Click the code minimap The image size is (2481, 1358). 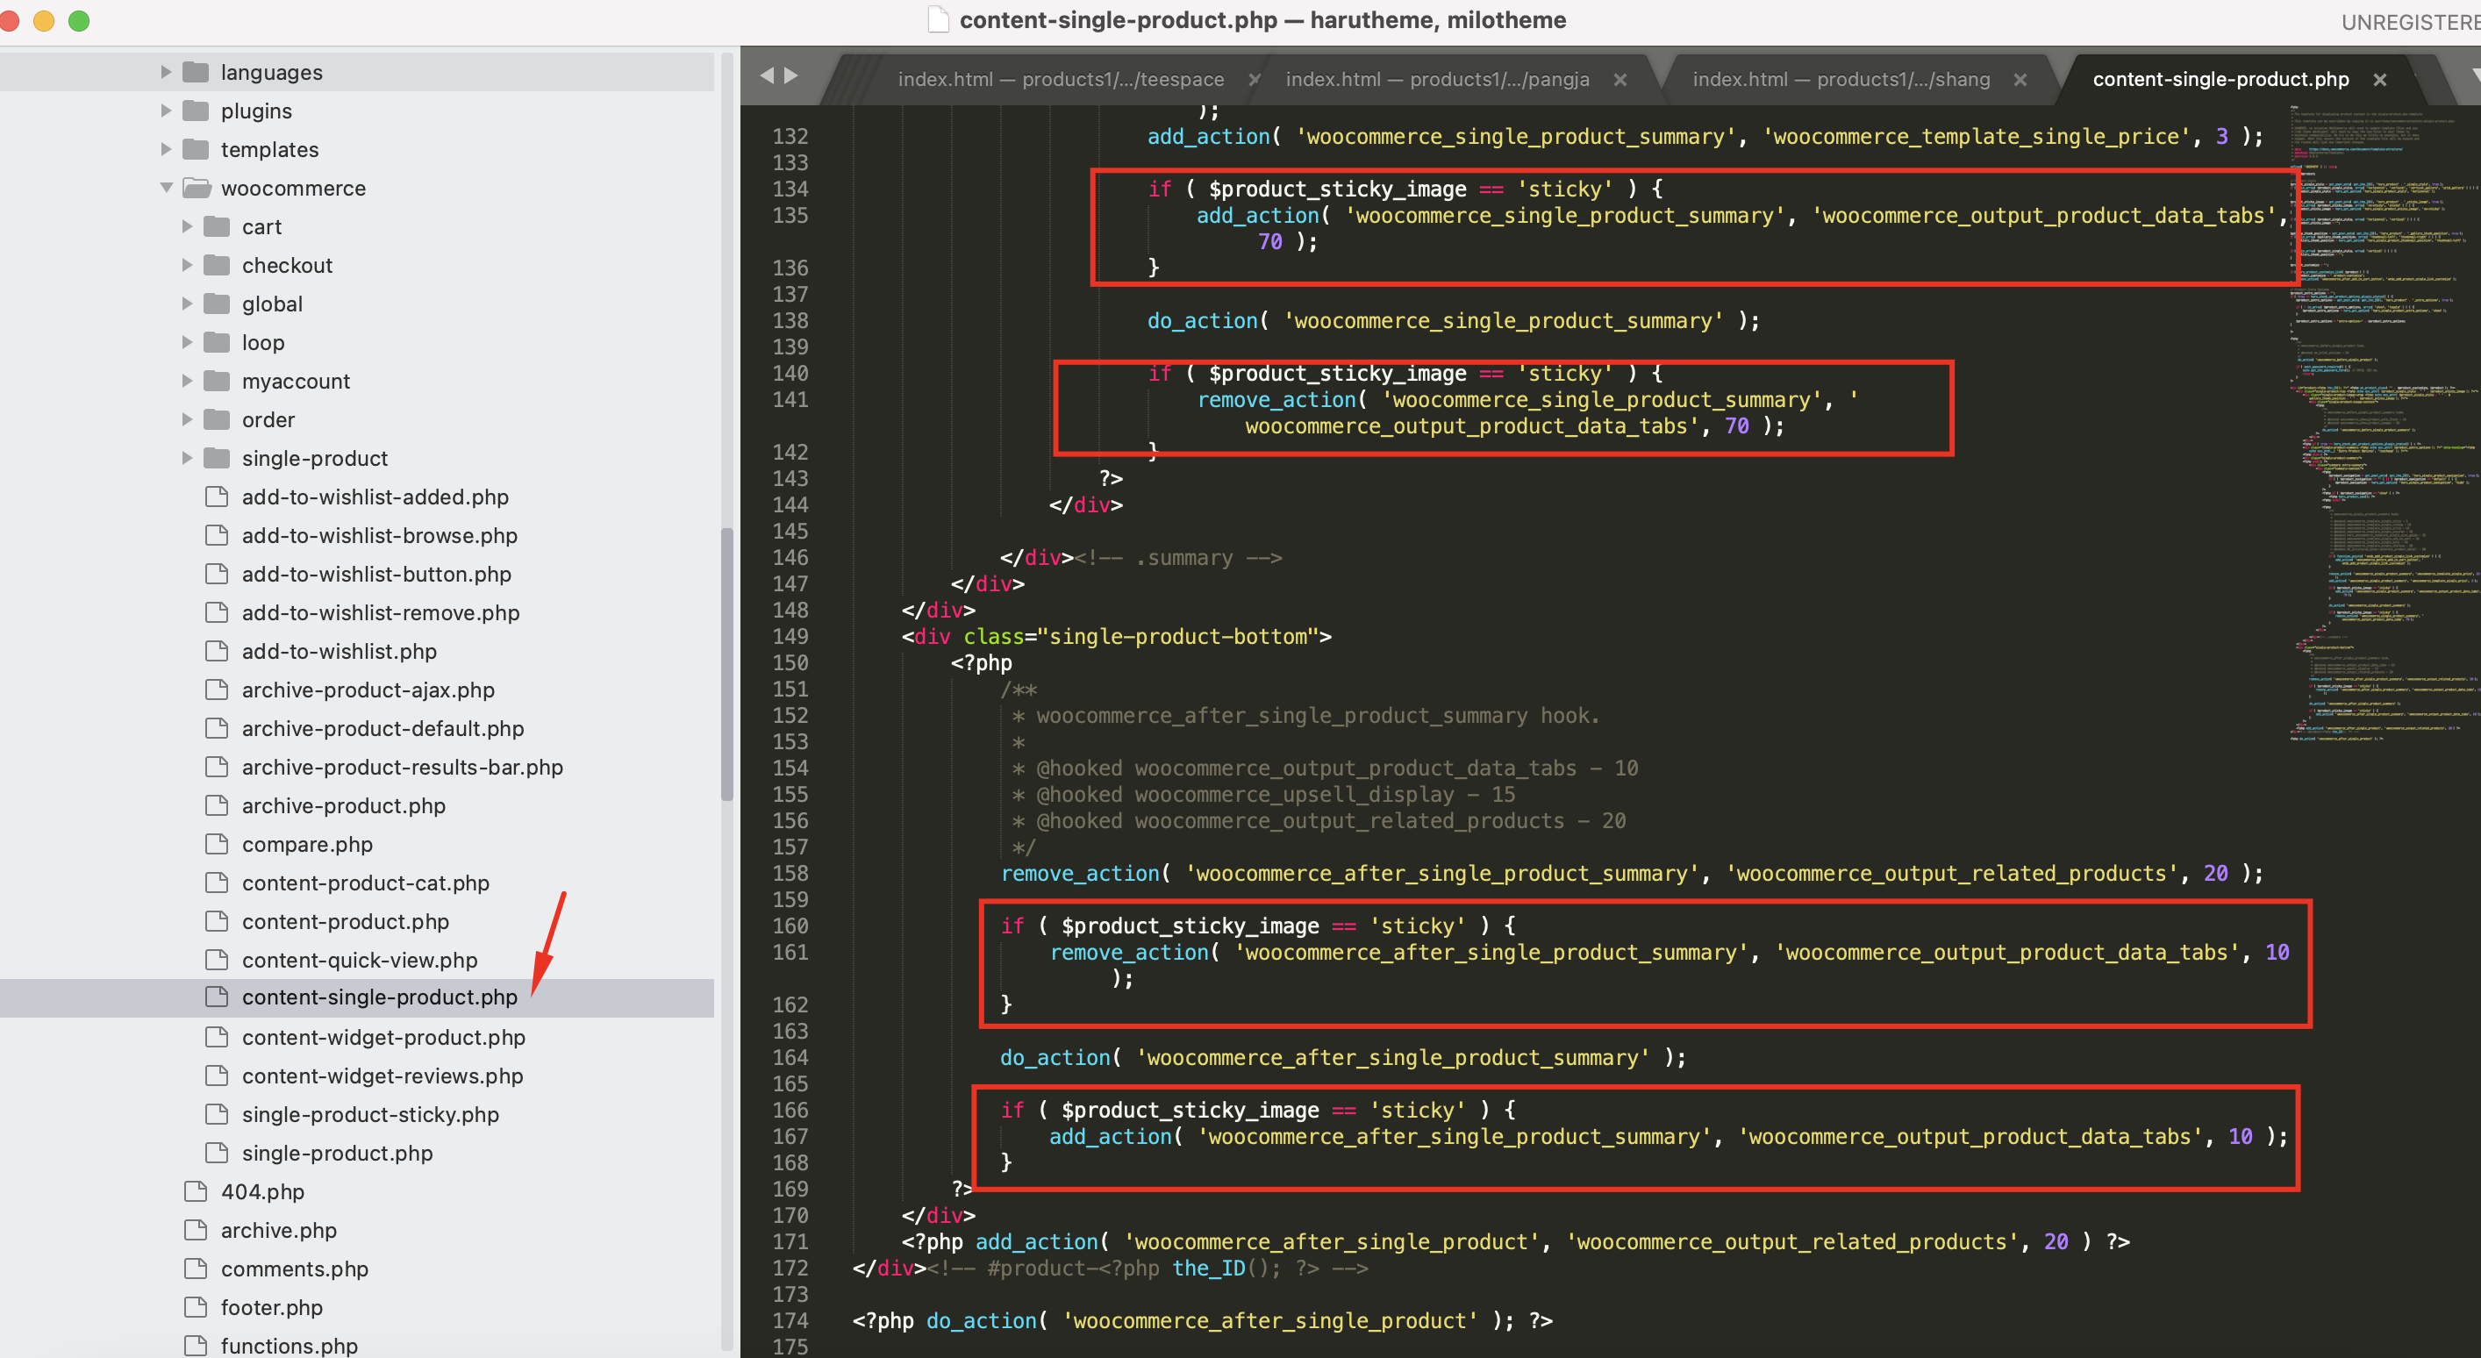(x=2384, y=424)
